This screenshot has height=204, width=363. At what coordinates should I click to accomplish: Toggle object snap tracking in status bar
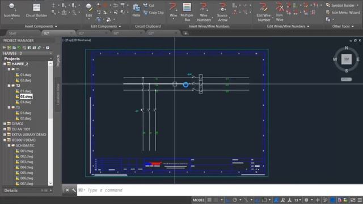[x=257, y=200]
